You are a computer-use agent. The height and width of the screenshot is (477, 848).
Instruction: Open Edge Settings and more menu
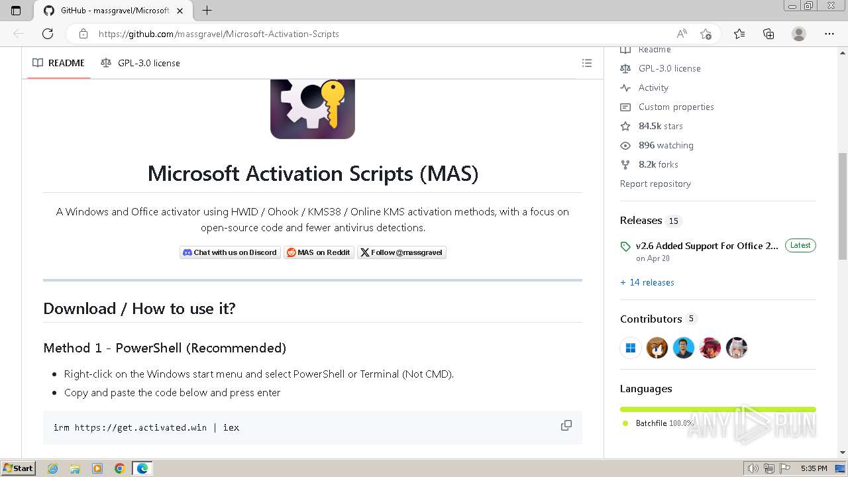click(829, 34)
